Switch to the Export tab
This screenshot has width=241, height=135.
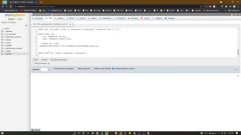coord(81,18)
